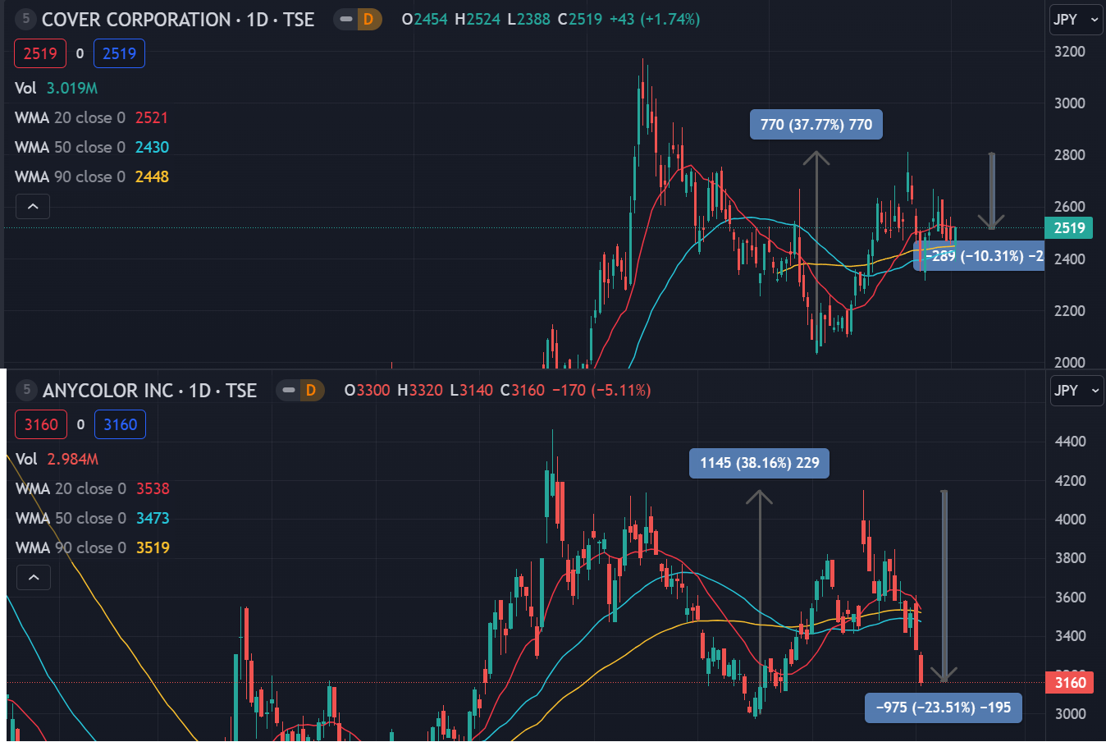Click the layout badge beside ANYCOLOR INC
This screenshot has height=742, width=1106.
pos(26,390)
